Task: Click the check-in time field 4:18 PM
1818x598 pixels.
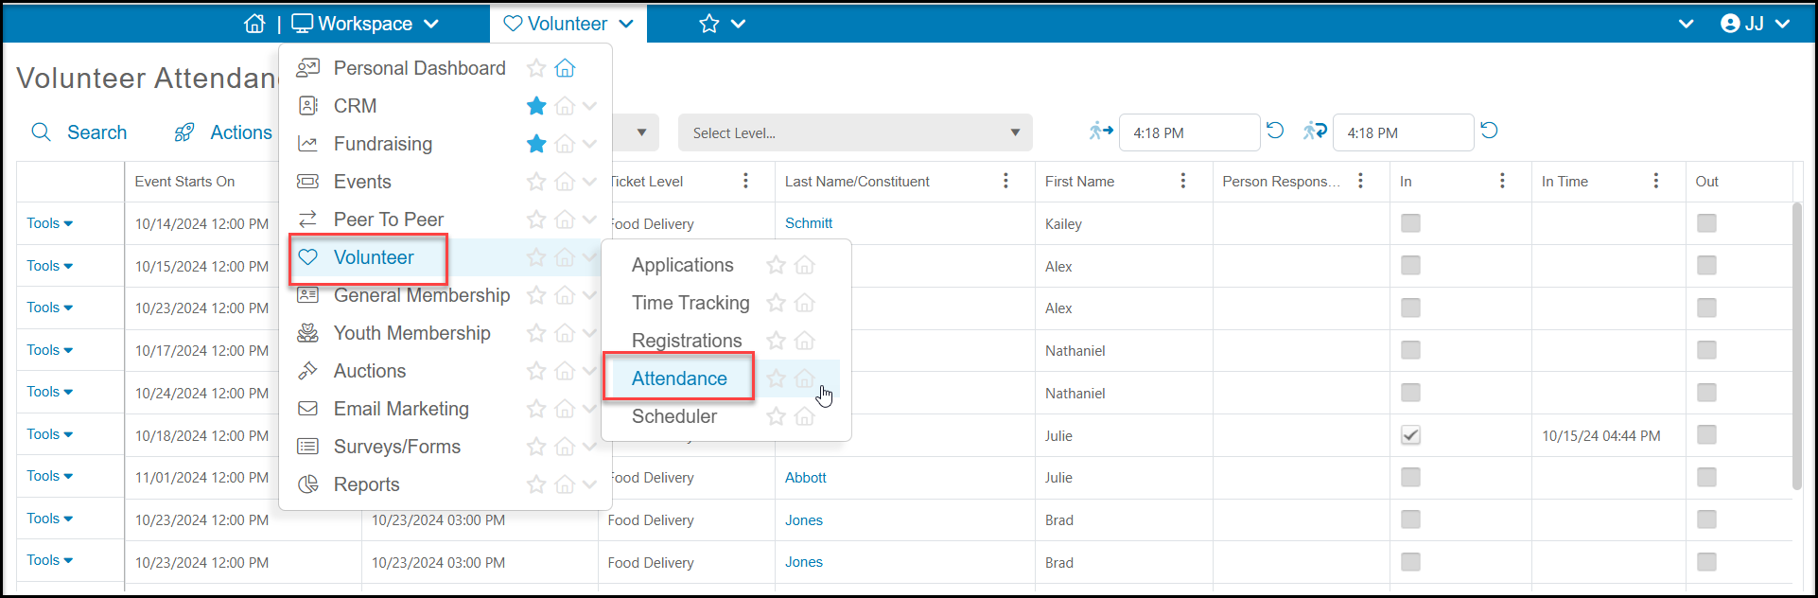Action: point(1189,132)
